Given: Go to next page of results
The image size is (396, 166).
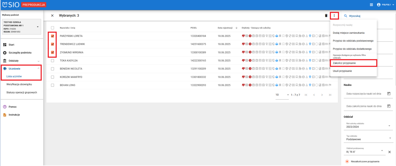Looking at the screenshot, I should click(x=322, y=95).
